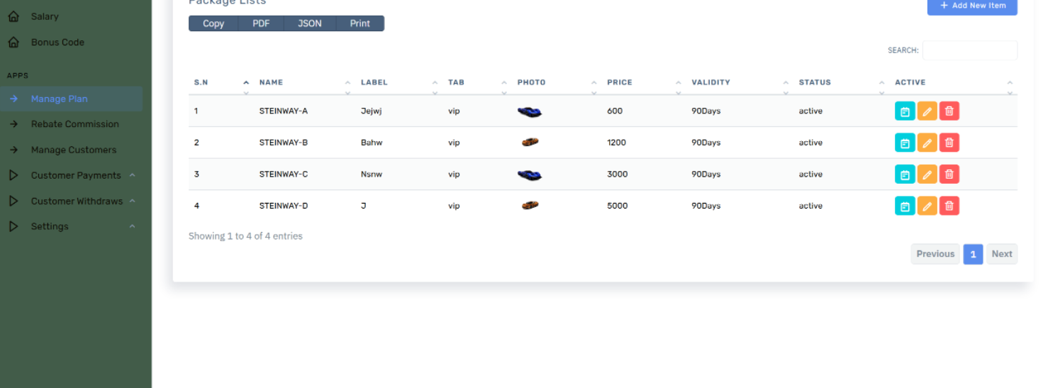Sort table by the Name column

click(271, 82)
